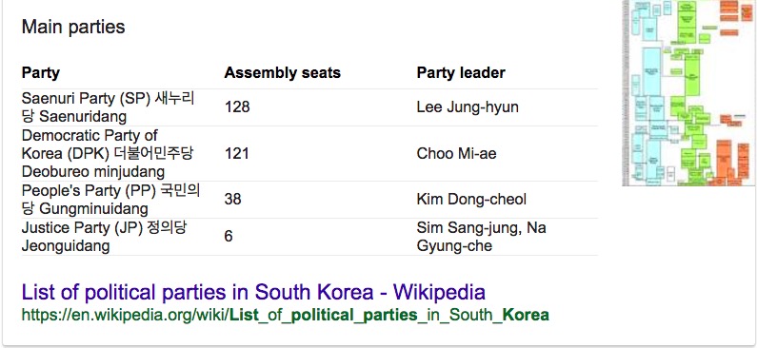Click the Assembly seats column header
This screenshot has height=348, width=757.
coord(283,73)
